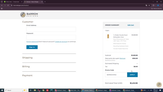The height and width of the screenshot is (92, 163).
Task: Click the APPLY promo code button
Action: click(132, 75)
